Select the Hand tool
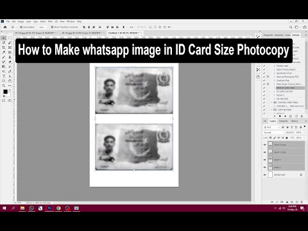Viewport: 308px width, 231px height. click(10, 81)
